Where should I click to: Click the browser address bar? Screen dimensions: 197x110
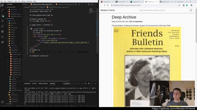144,5
